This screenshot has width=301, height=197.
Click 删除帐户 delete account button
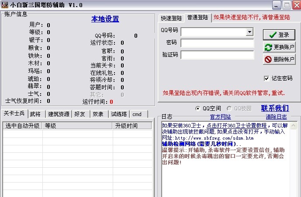tap(279, 59)
